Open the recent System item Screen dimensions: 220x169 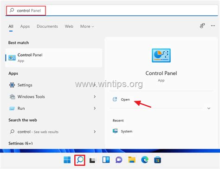point(123,131)
